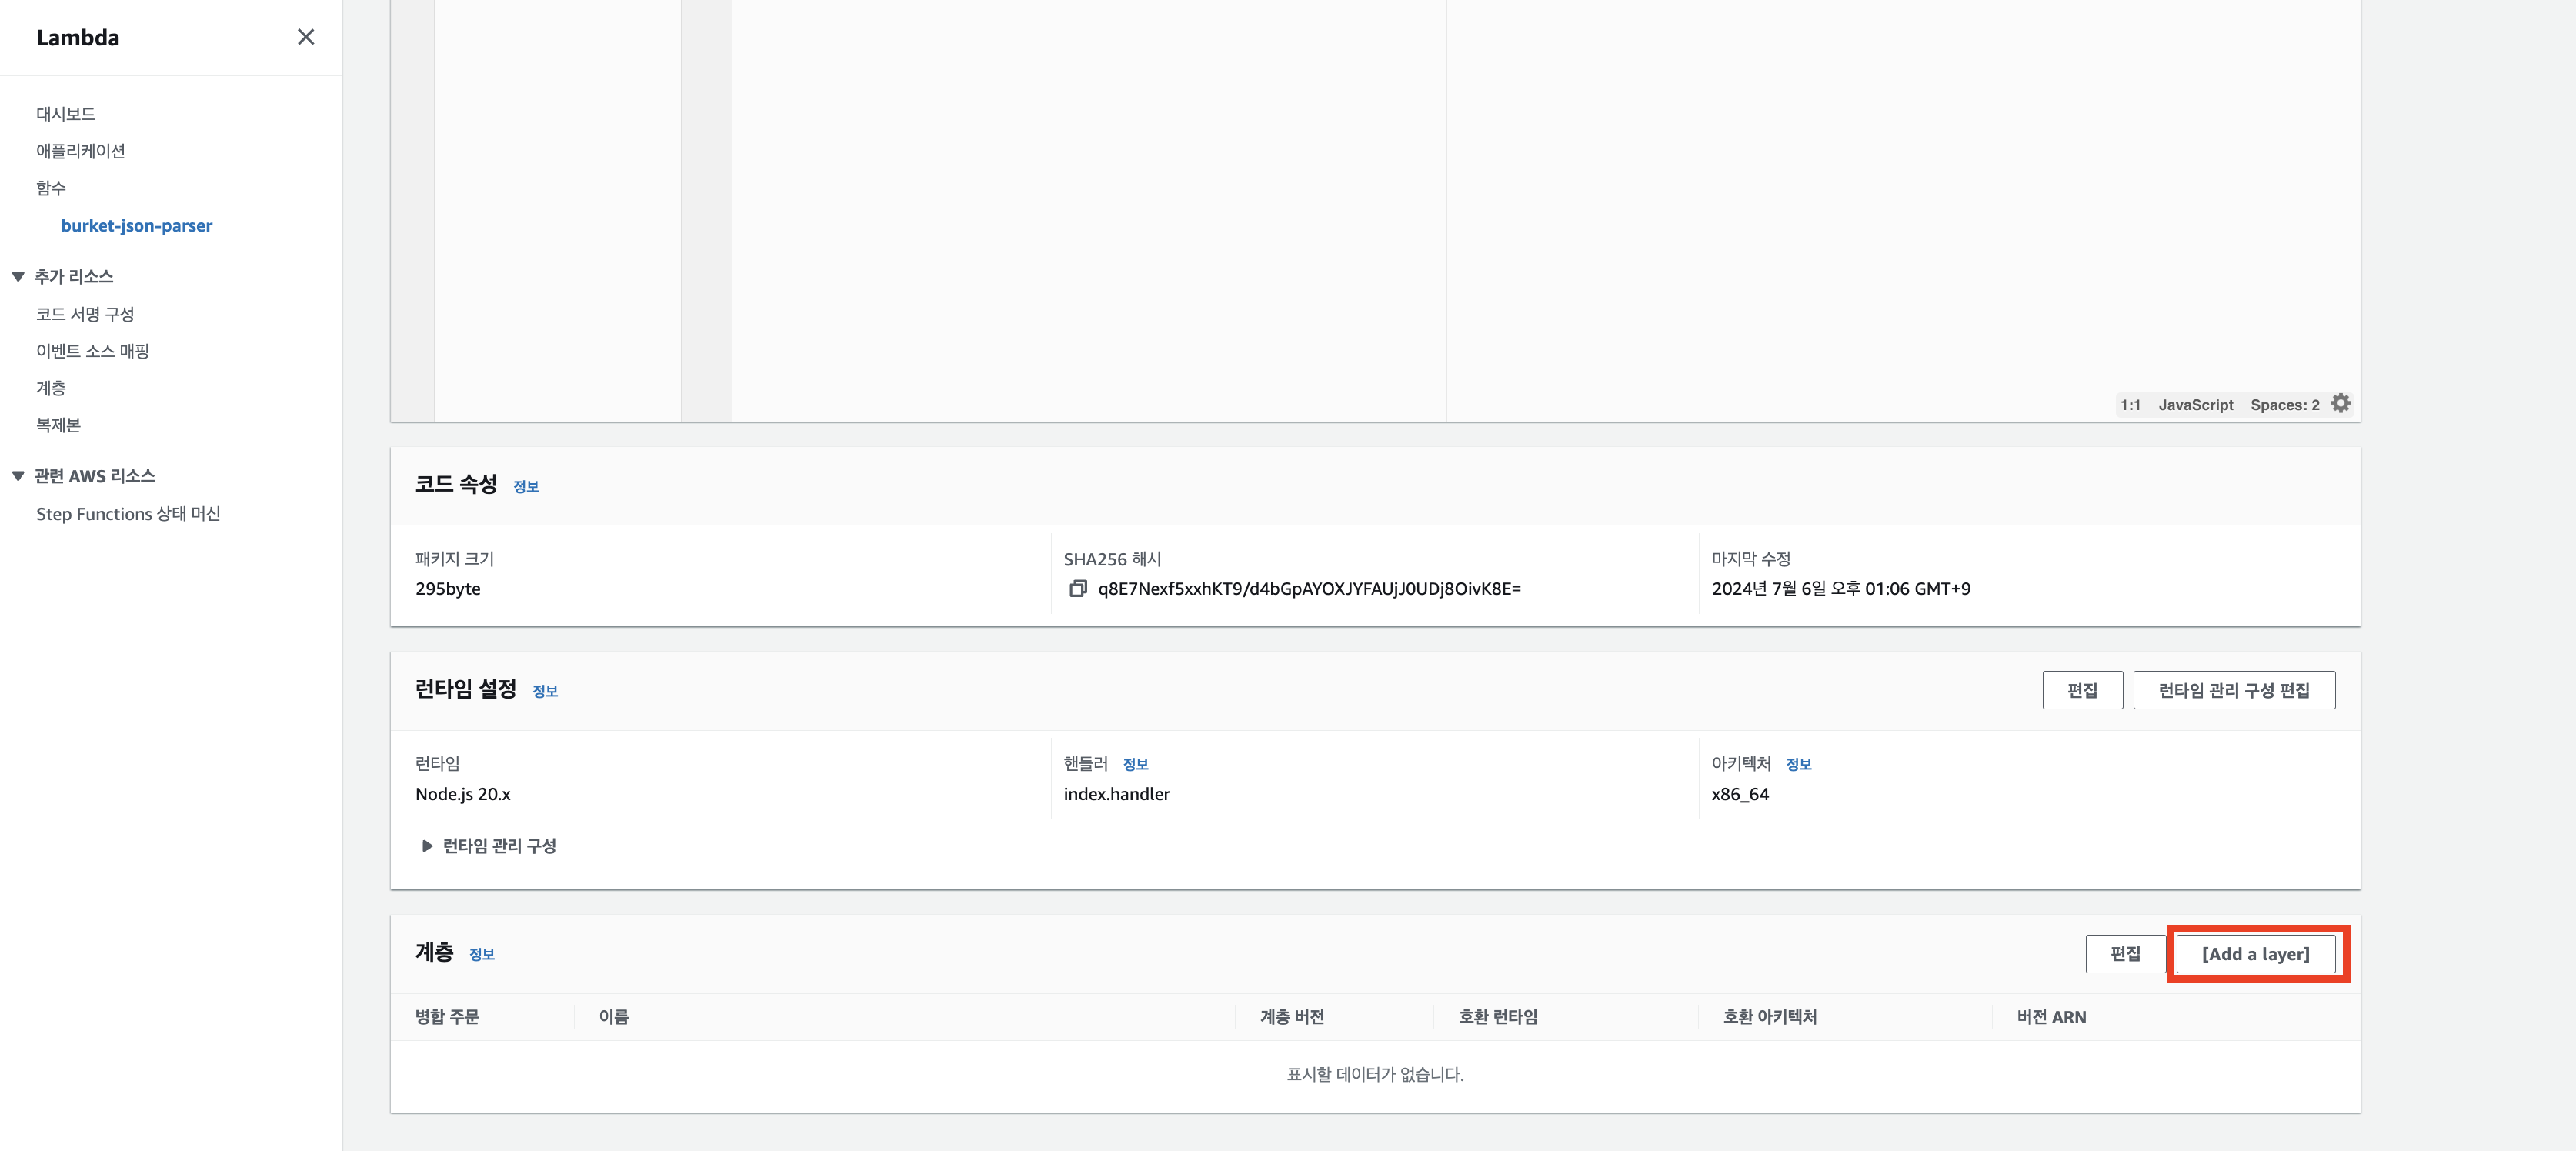Open 코드 서명 구성 page
The height and width of the screenshot is (1151, 2576).
tap(85, 314)
